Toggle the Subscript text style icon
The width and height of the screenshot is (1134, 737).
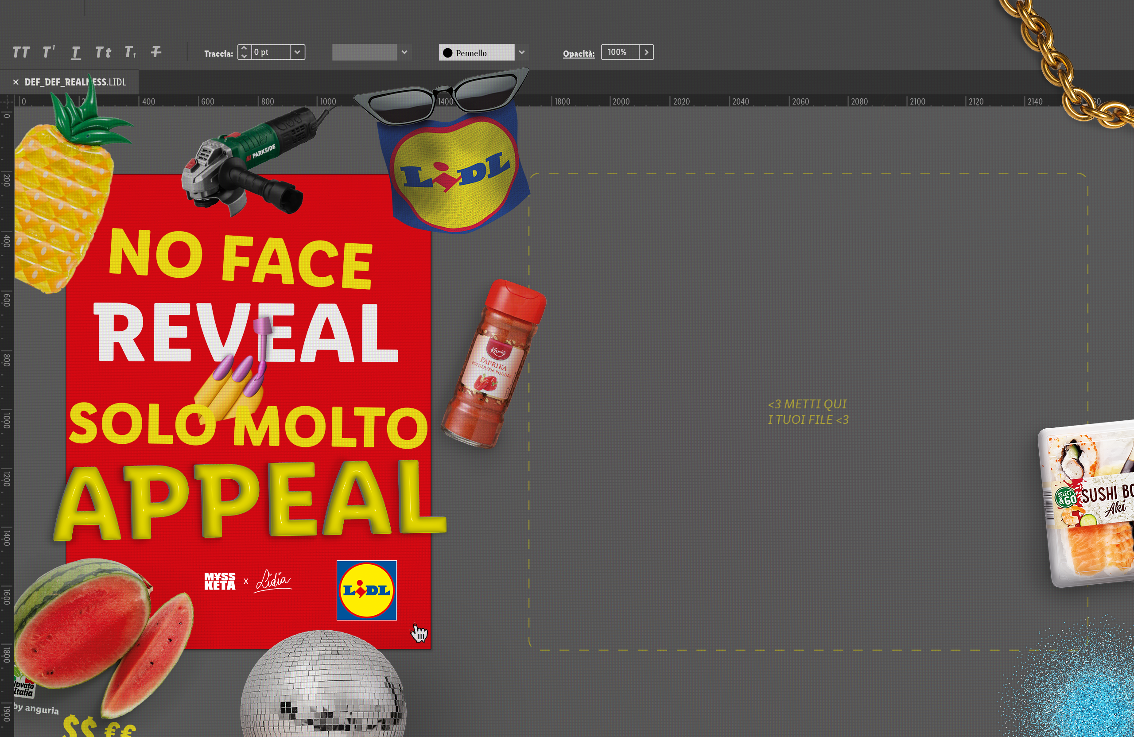130,52
